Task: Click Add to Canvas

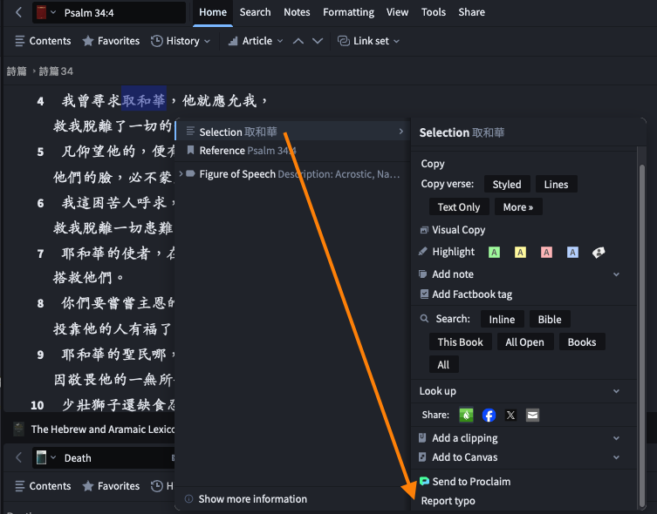Action: pyautogui.click(x=465, y=457)
